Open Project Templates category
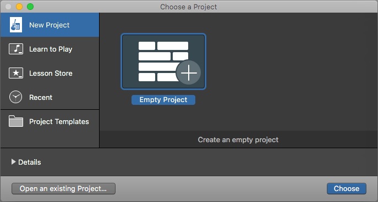 pyautogui.click(x=50, y=121)
